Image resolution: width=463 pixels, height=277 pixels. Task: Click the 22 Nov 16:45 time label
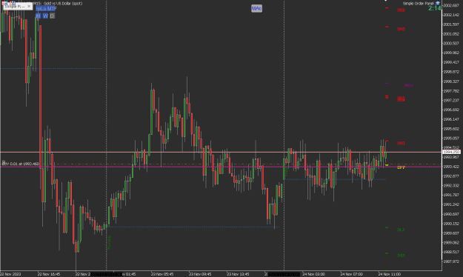click(49, 274)
